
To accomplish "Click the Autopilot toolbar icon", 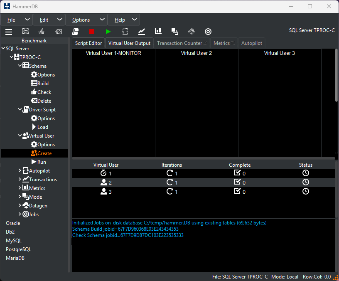I will coord(125,32).
